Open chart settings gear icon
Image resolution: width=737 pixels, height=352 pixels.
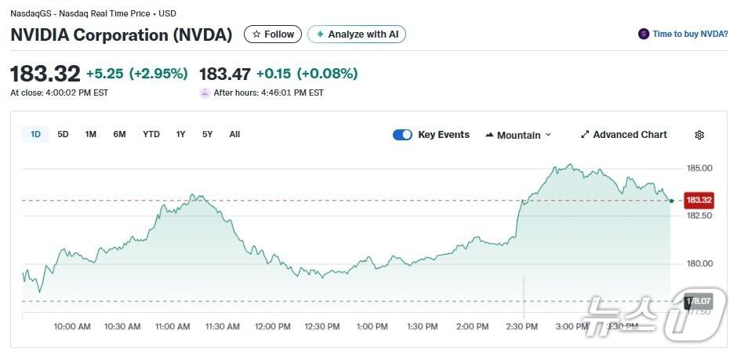tap(699, 135)
